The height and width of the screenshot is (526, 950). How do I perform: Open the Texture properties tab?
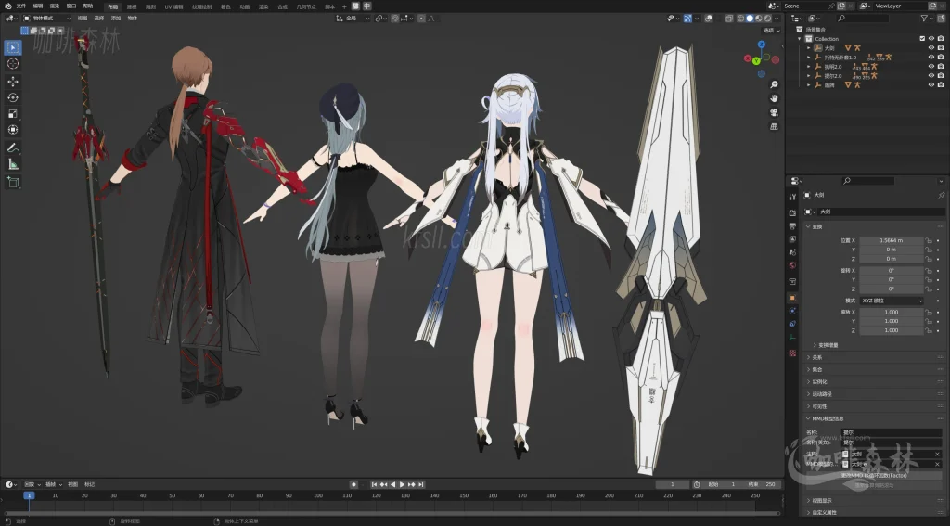tap(792, 353)
